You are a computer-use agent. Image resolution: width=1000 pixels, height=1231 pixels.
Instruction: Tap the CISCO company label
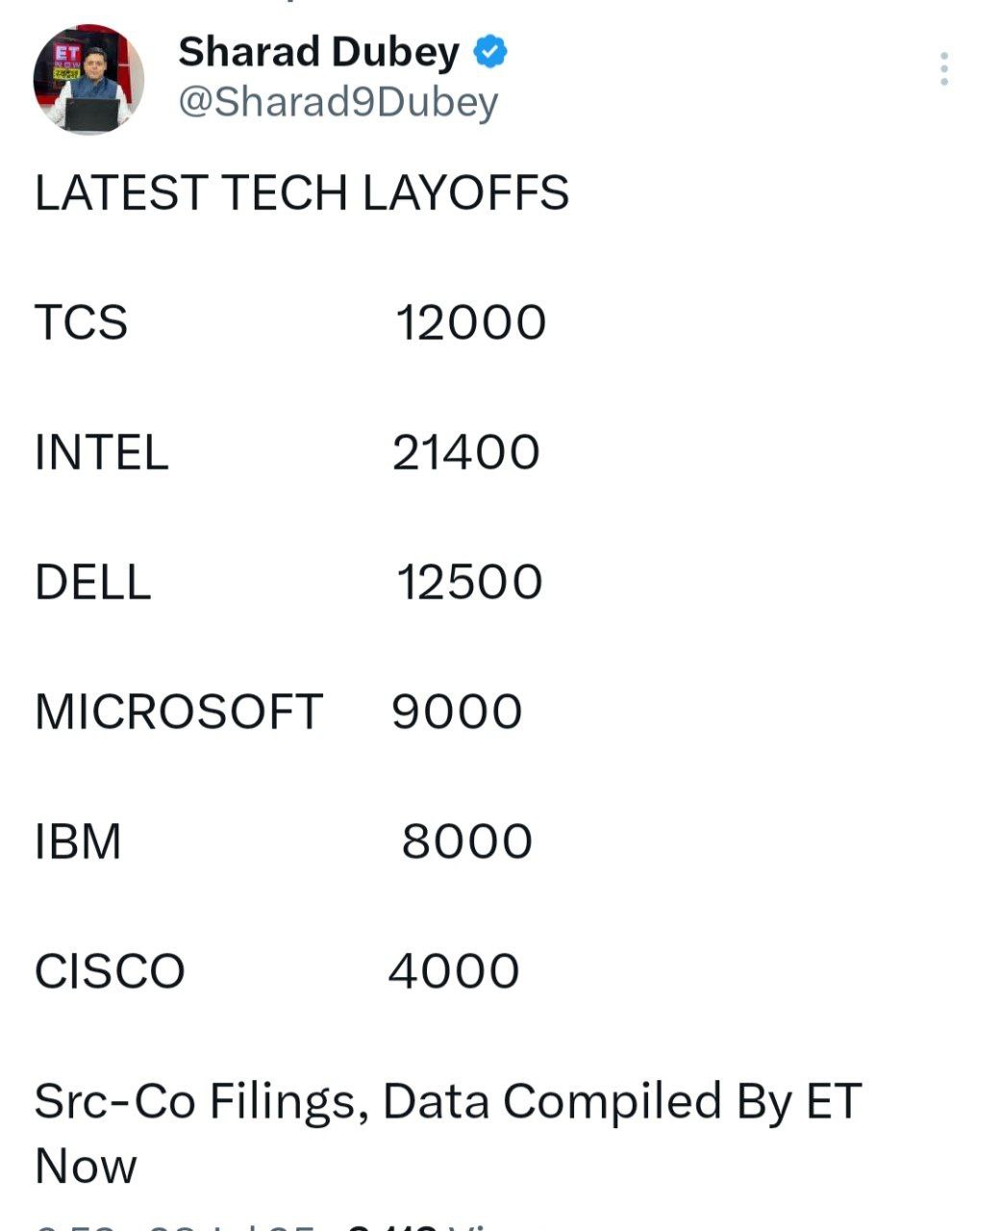(x=110, y=971)
